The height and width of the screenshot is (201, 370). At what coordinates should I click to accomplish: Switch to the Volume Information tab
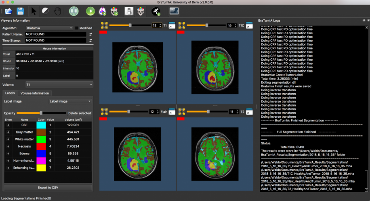click(x=35, y=93)
